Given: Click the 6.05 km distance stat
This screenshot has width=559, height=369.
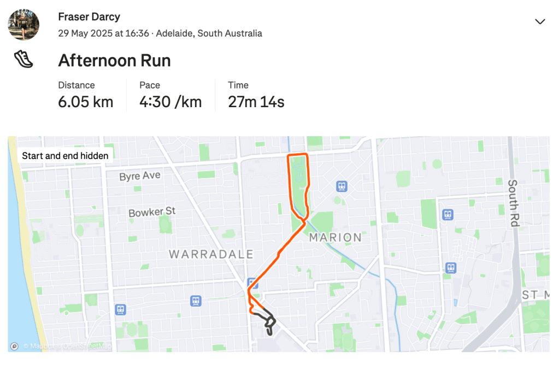Looking at the screenshot, I should click(x=86, y=102).
